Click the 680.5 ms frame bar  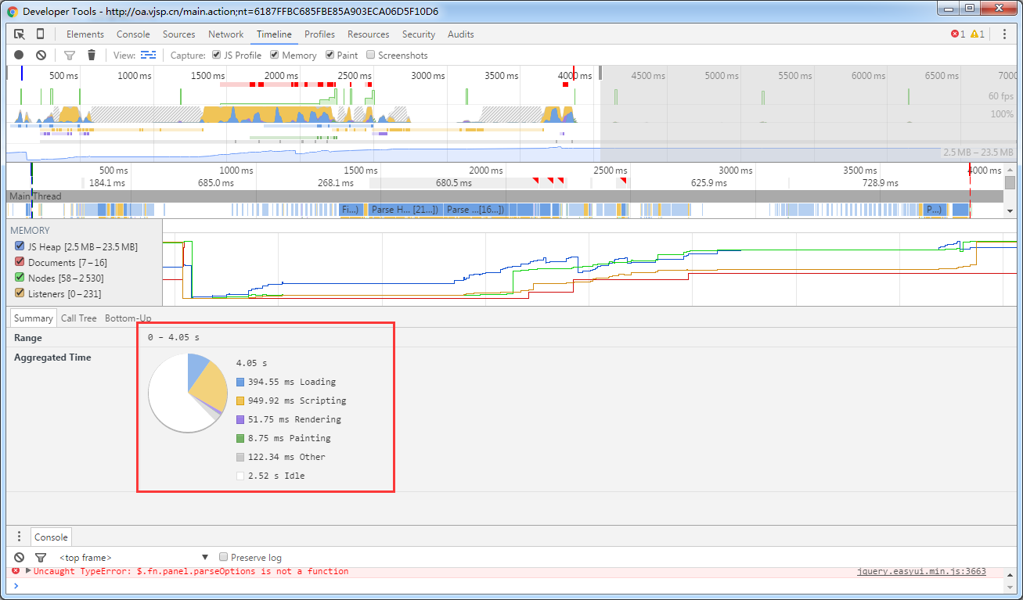(x=454, y=183)
